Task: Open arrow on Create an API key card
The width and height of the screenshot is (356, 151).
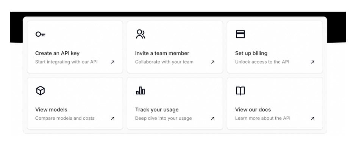Action: point(112,62)
